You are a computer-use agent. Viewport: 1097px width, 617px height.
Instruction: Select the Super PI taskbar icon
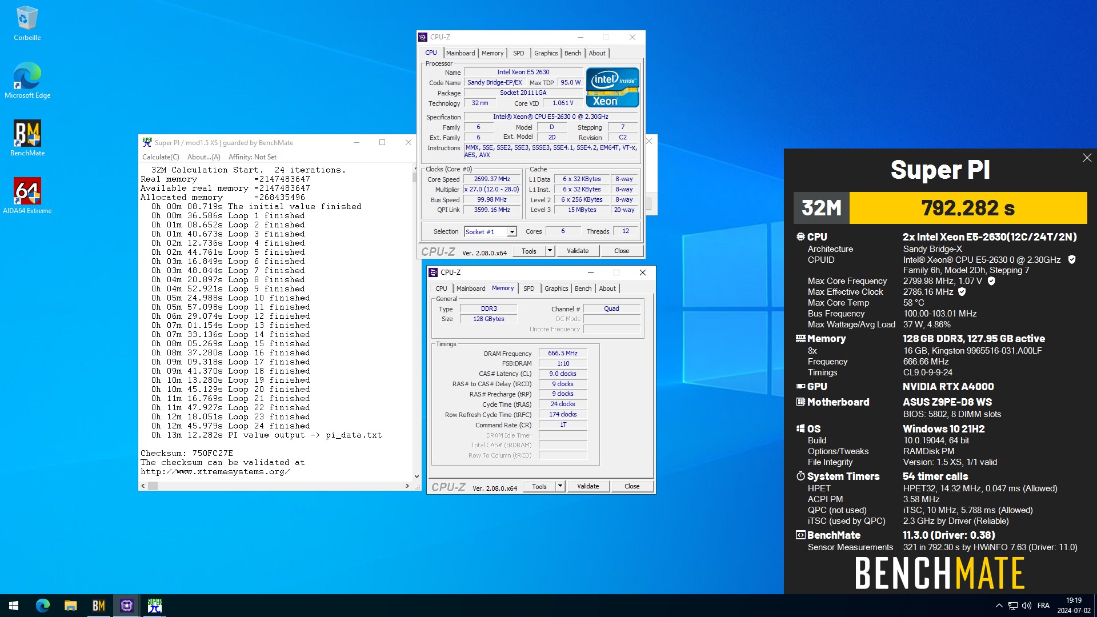(154, 606)
